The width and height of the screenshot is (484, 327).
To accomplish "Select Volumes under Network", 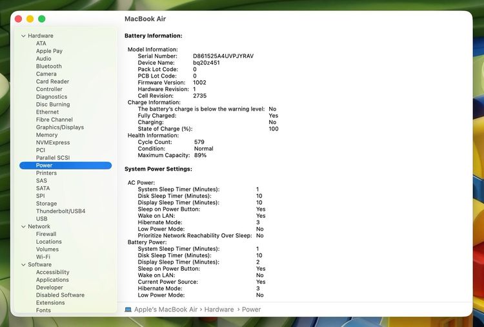I will 47,249.
